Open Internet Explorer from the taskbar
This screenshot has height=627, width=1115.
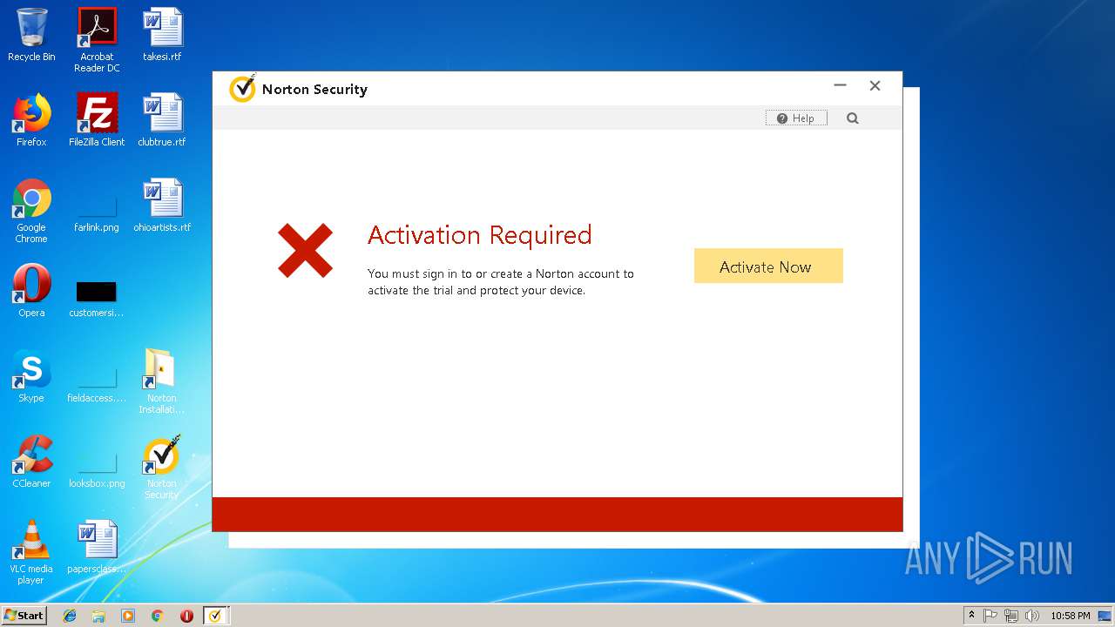[x=70, y=616]
